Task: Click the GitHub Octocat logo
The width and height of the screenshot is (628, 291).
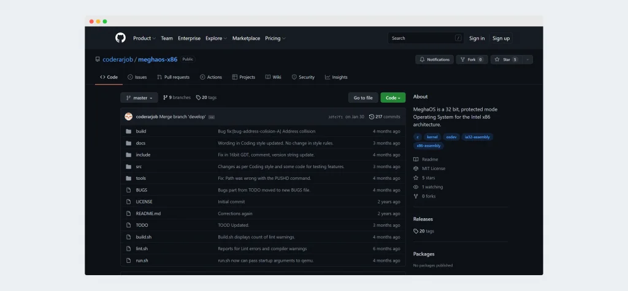Action: pyautogui.click(x=120, y=38)
